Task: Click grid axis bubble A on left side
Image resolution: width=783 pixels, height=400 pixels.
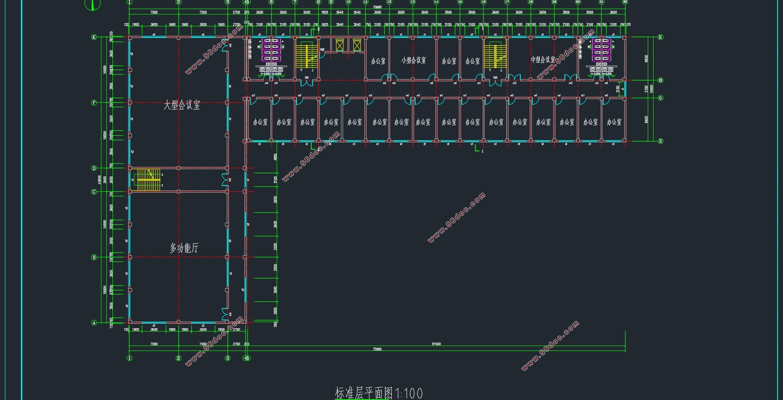Action: tap(94, 323)
